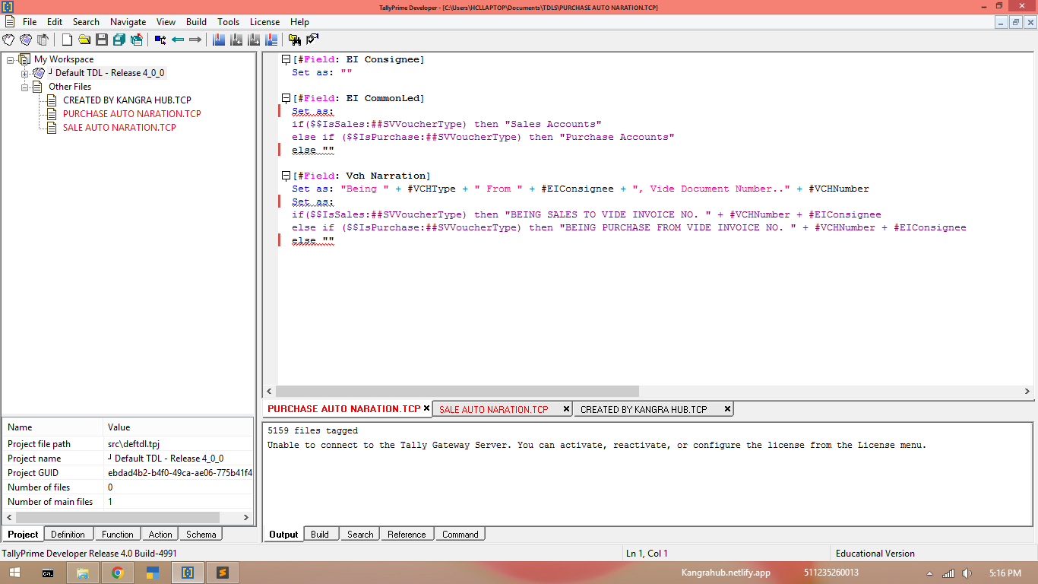Open File Explorer from the taskbar

tap(83, 573)
